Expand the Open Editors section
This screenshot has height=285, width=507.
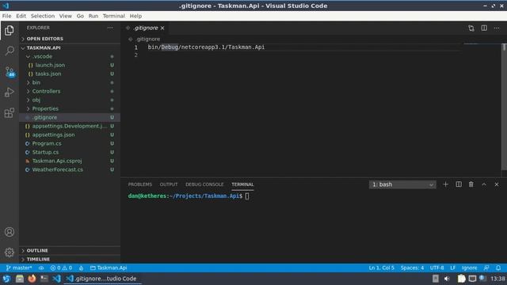(x=45, y=39)
